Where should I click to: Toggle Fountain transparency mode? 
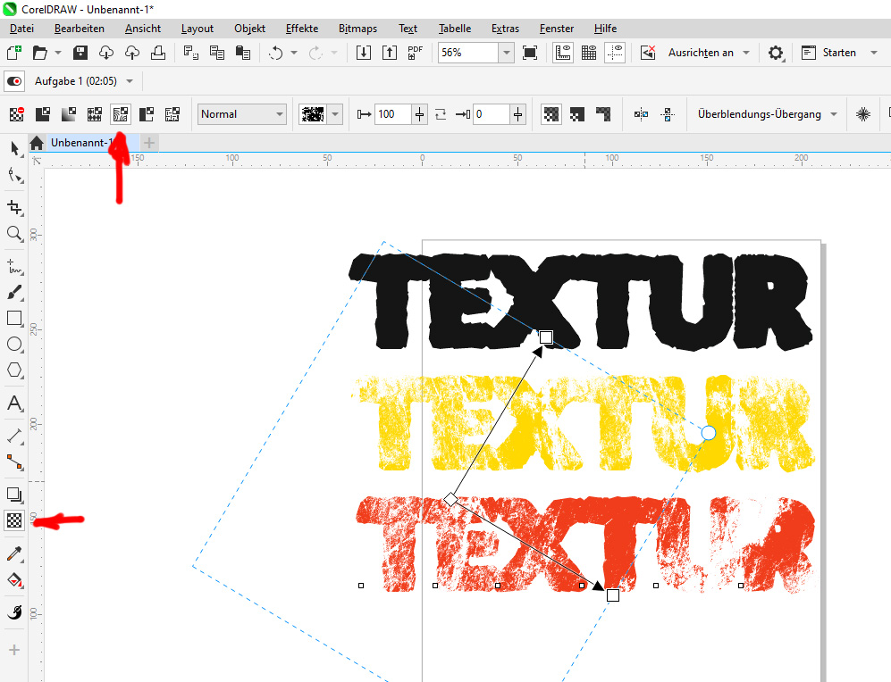(69, 114)
